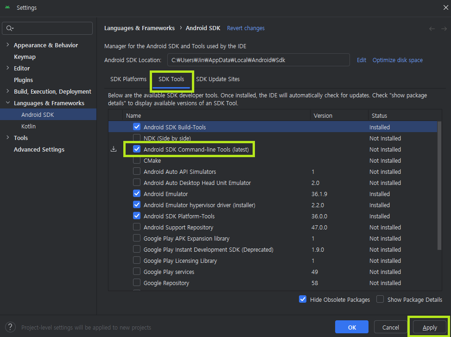Click the Status column header

pos(379,115)
